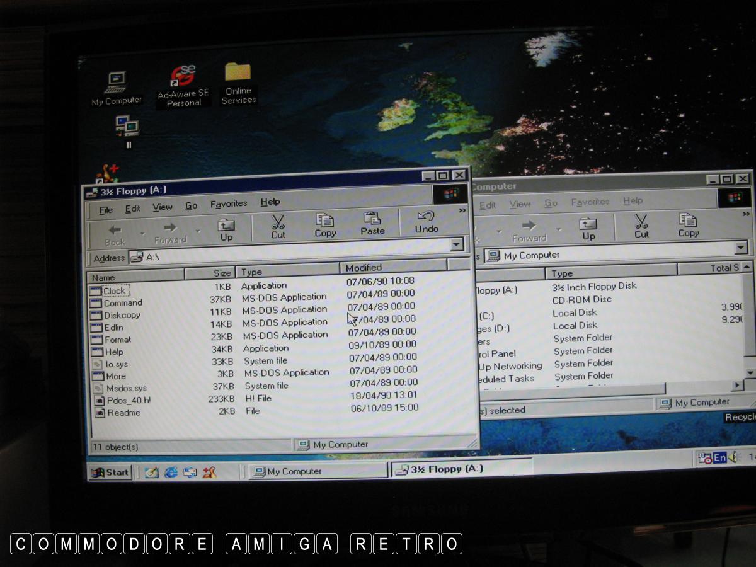
Task: Click the Paste toolbar icon
Action: click(x=372, y=223)
